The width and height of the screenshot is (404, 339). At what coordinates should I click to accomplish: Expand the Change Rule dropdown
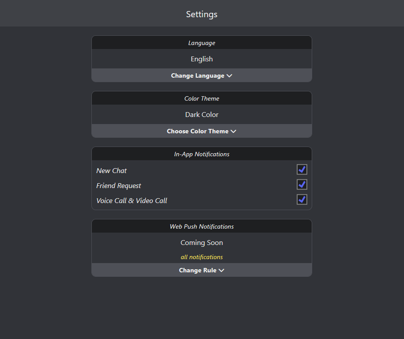coord(202,270)
